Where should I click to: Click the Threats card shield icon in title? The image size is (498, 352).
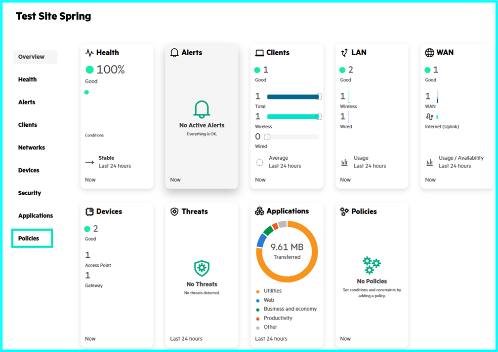[174, 211]
